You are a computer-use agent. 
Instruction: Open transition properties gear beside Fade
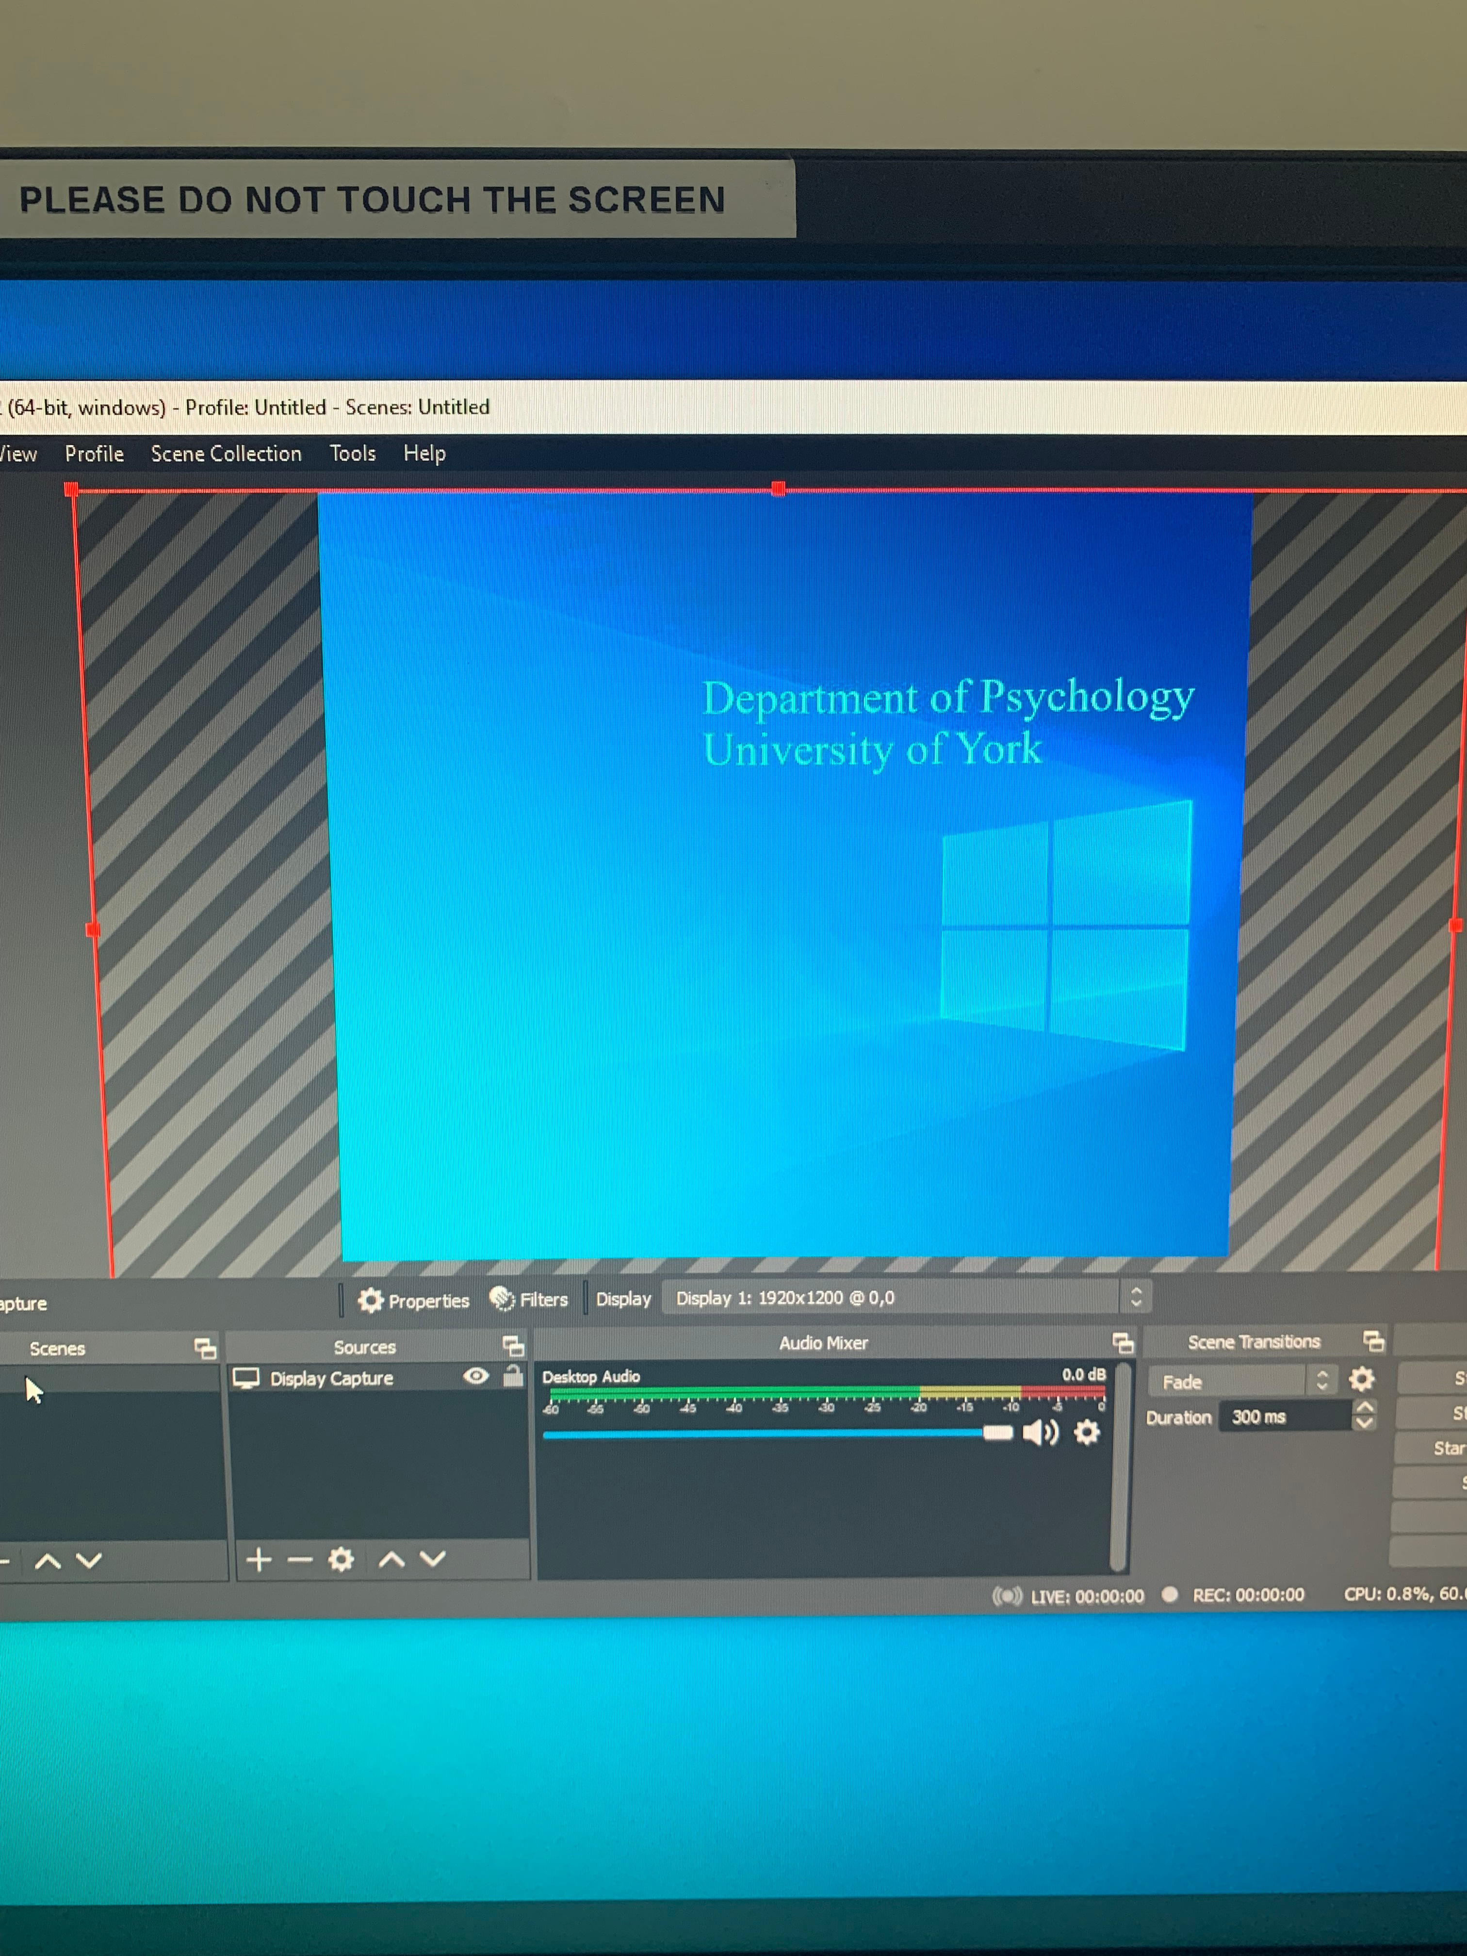1362,1379
